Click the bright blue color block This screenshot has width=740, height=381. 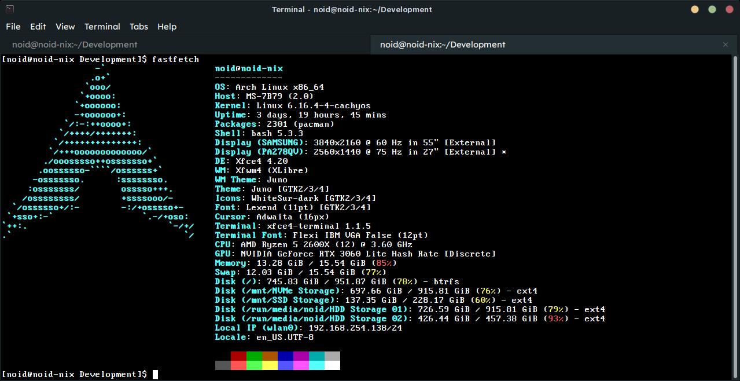click(285, 365)
